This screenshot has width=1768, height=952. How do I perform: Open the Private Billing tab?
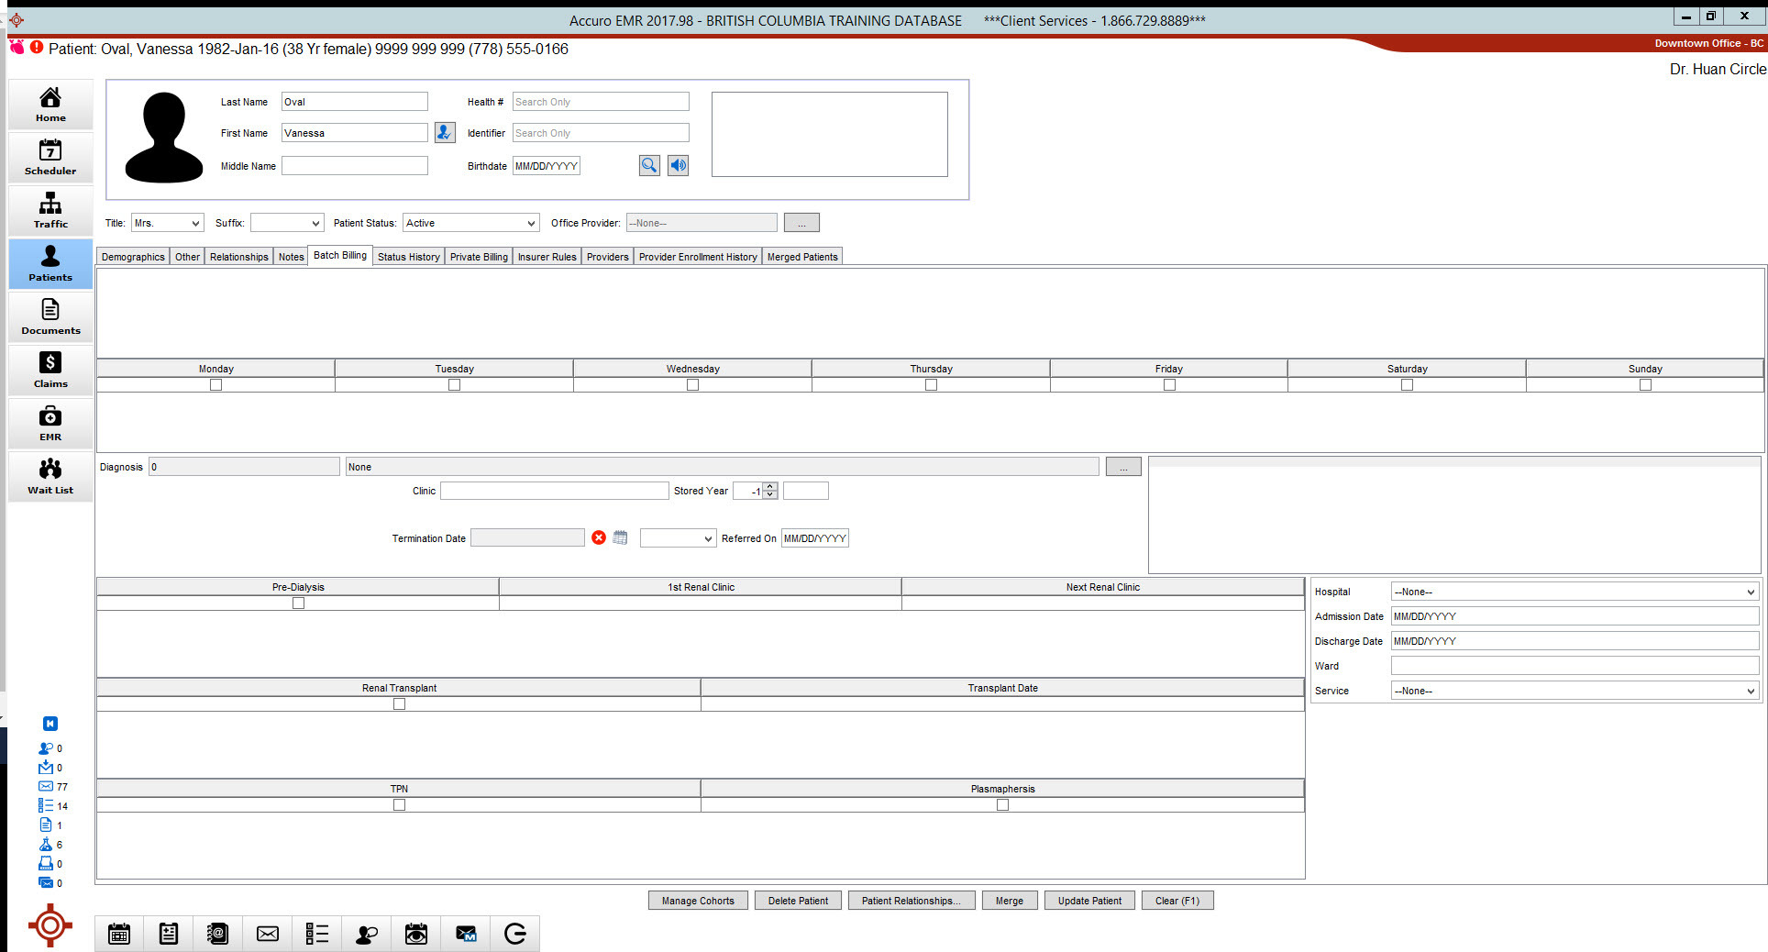point(478,257)
